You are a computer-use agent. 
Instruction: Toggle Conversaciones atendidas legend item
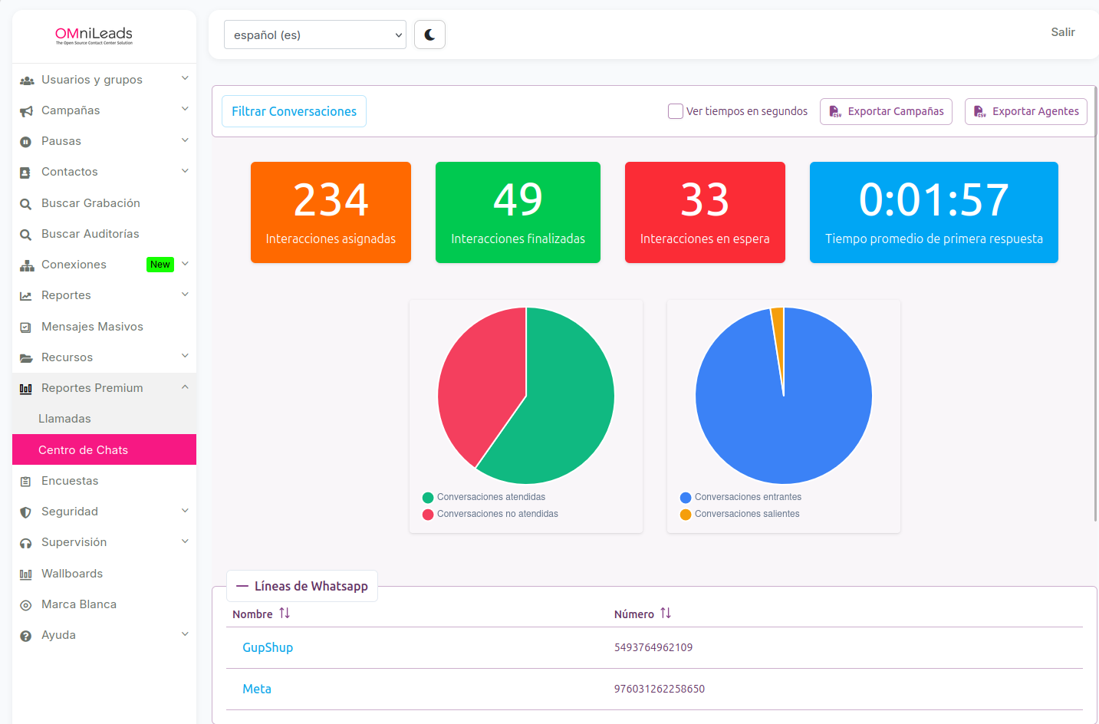[484, 497]
